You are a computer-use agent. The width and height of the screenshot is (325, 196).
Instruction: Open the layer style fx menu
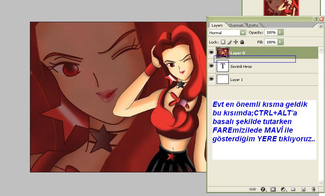pos(263,190)
